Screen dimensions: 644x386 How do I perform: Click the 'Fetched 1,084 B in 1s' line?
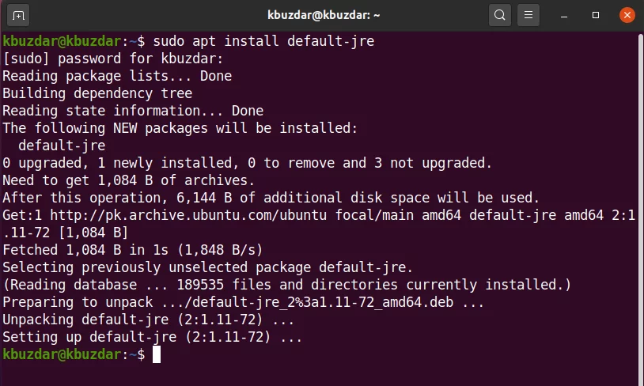[133, 250]
